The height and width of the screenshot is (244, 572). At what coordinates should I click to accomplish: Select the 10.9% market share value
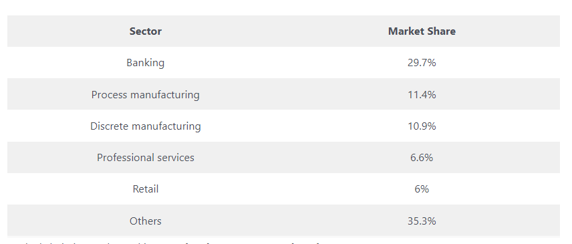click(422, 126)
